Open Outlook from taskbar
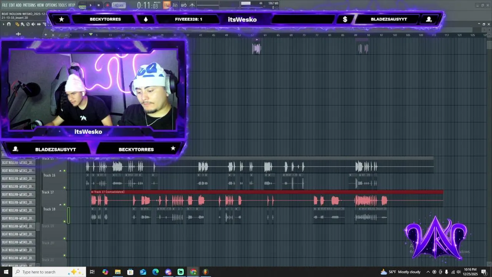The image size is (492, 277). tap(143, 272)
